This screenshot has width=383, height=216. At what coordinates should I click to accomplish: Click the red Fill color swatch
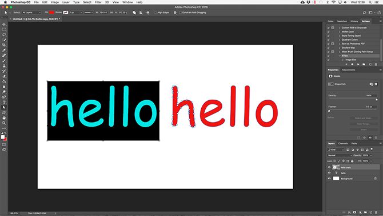pyautogui.click(x=51, y=13)
